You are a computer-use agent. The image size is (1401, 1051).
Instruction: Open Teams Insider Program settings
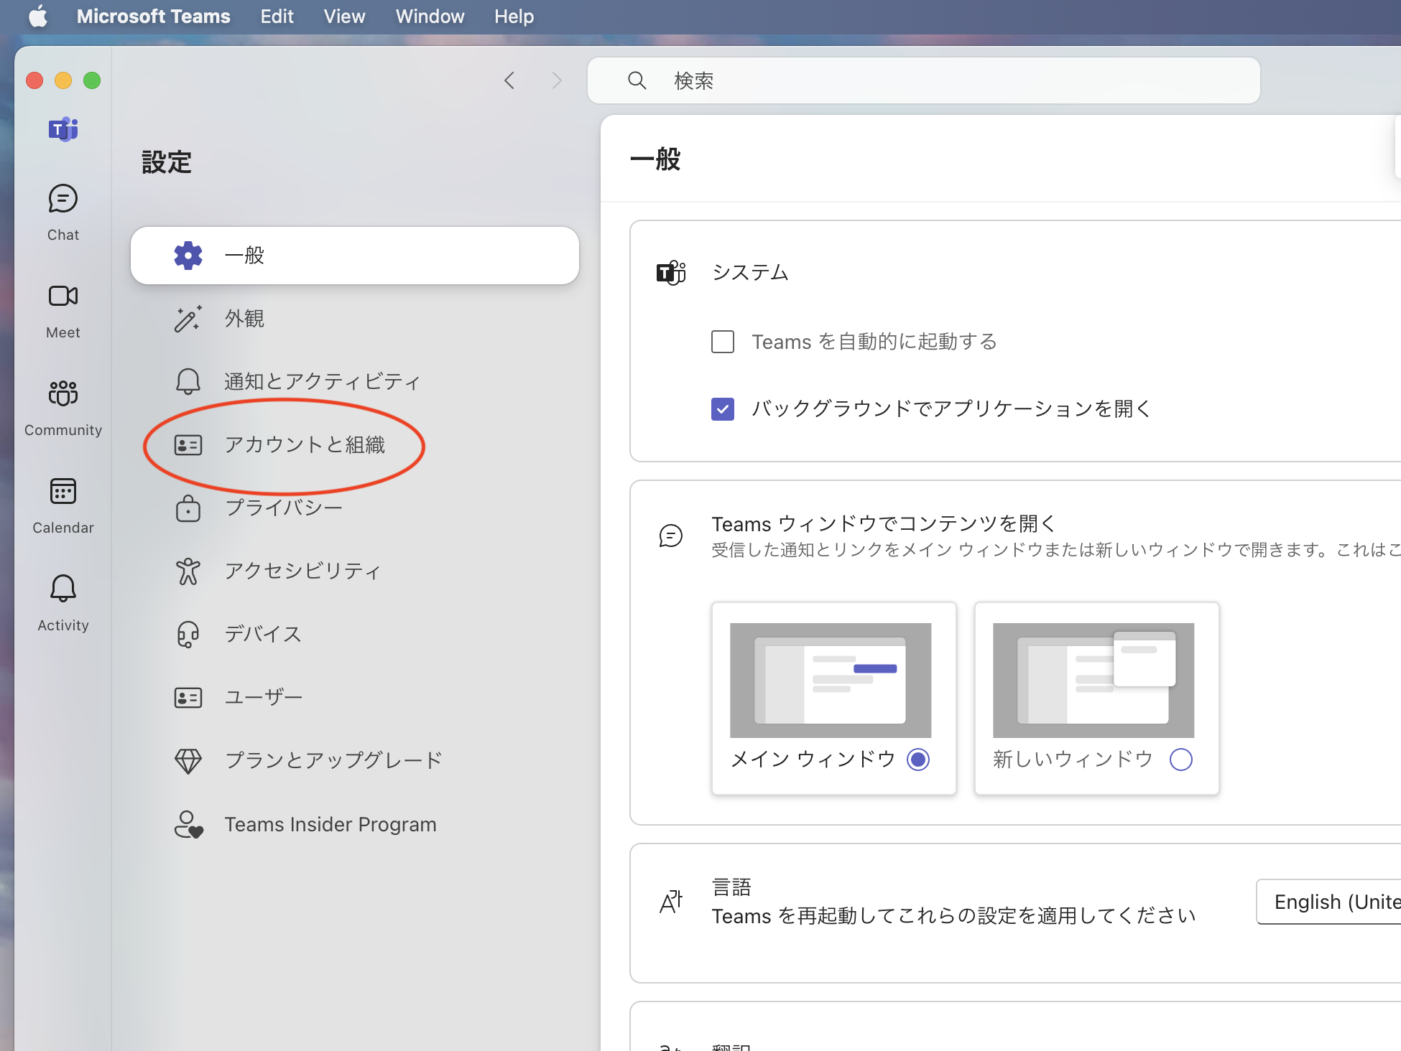pyautogui.click(x=355, y=824)
